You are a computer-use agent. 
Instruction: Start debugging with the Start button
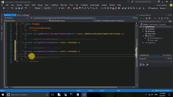(x=62, y=8)
